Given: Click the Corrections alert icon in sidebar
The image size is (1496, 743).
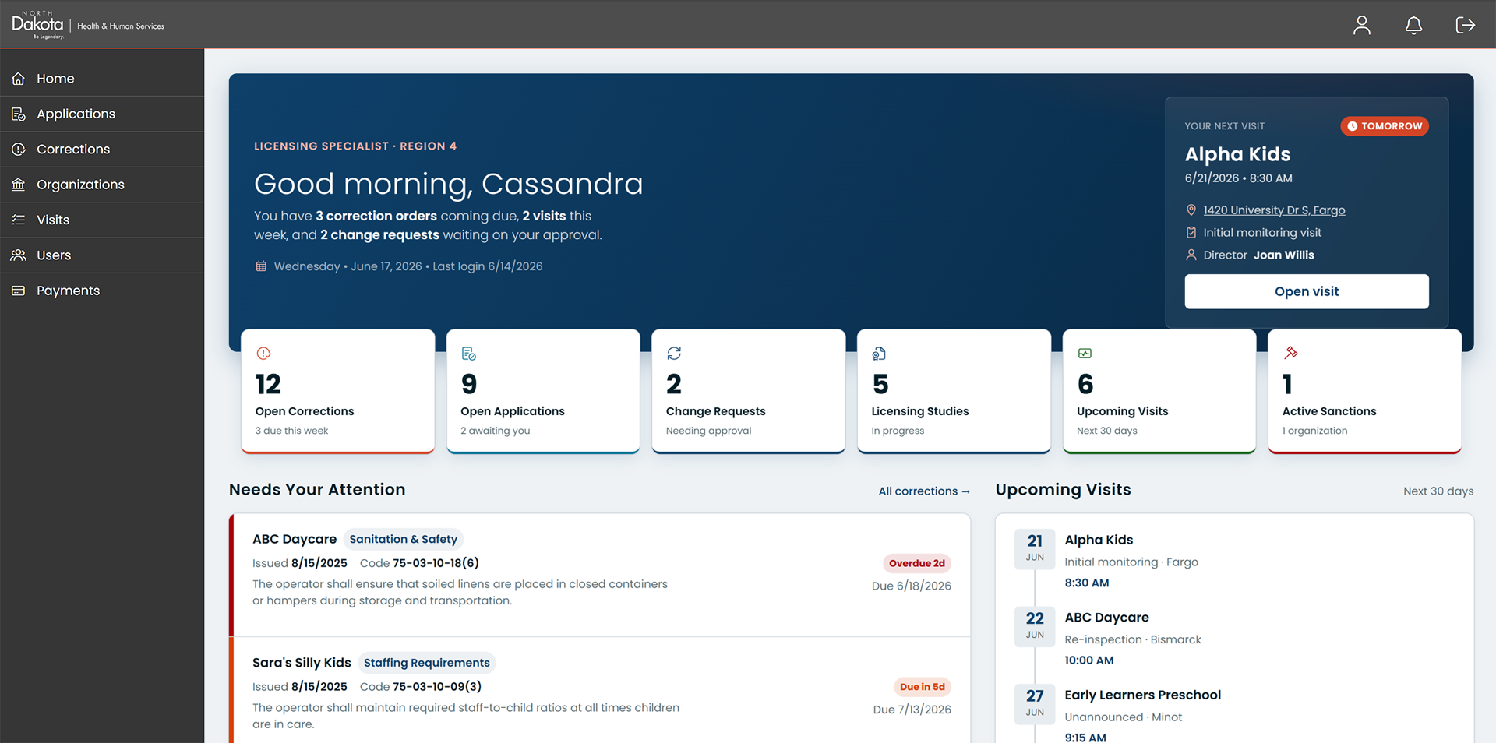Looking at the screenshot, I should tap(19, 149).
